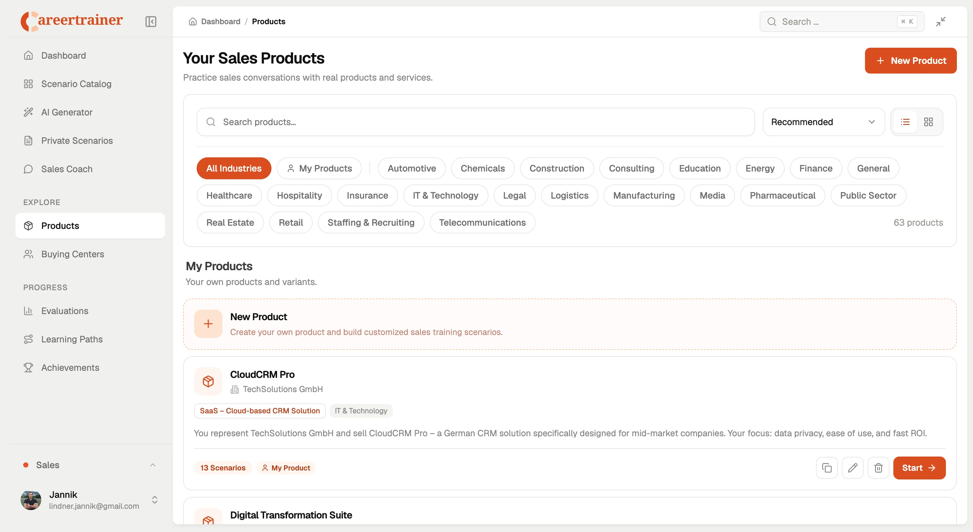
Task: Filter by My Products
Action: pyautogui.click(x=319, y=168)
